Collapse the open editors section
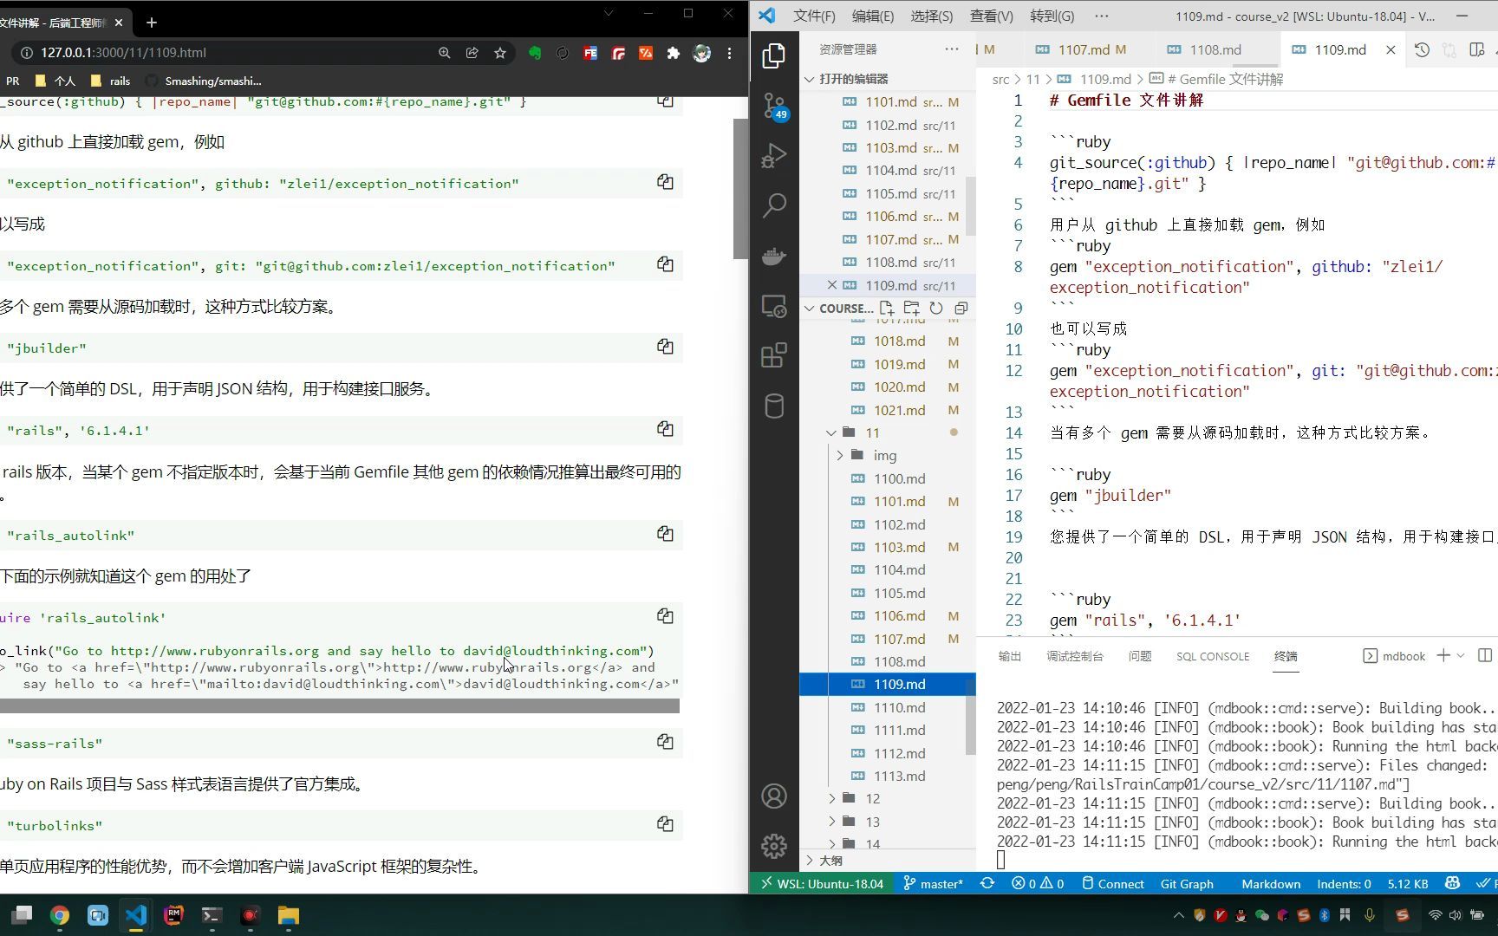Screen dimensions: 1498x936 tap(810, 79)
